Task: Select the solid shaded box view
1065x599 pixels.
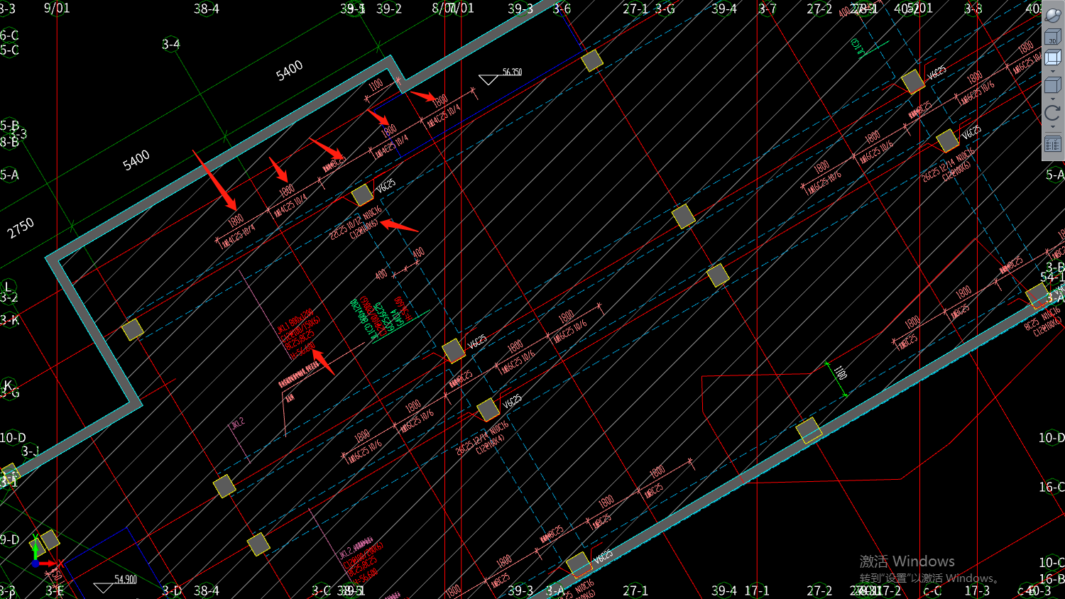Action: click(x=1053, y=86)
